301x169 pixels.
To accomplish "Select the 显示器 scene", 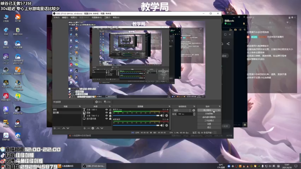I will tap(67, 113).
